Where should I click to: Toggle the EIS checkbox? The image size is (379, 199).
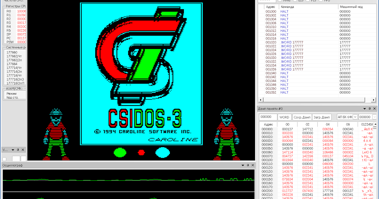tap(294, 1)
